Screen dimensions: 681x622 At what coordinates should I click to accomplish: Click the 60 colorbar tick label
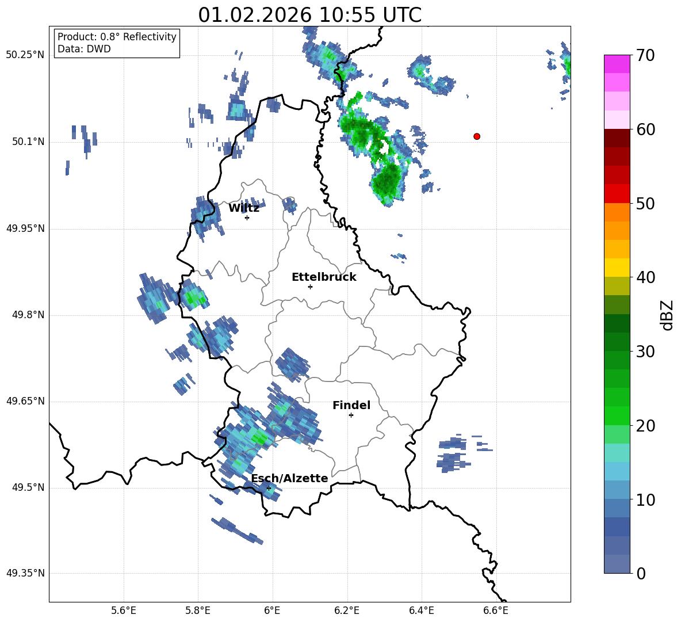(645, 129)
